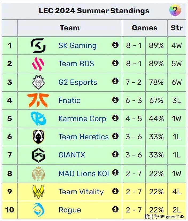188x221 pixels.
Task: Open the rainbow question mark help icon
Action: 175,10
